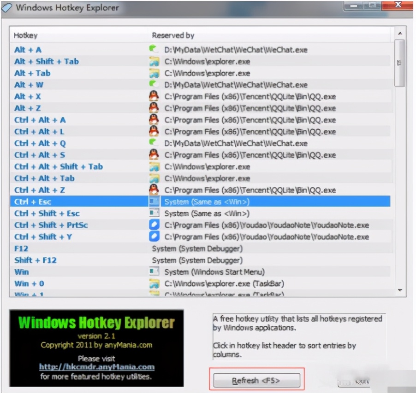Screen dimensions: 416x393
Task: Click system icon in Ctrl + Shift + Esc row
Action: pyautogui.click(x=154, y=213)
